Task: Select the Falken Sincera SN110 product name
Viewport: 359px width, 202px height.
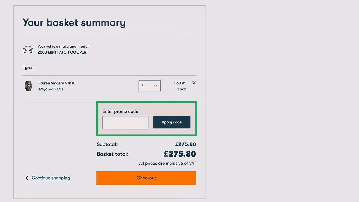Action: [x=57, y=83]
